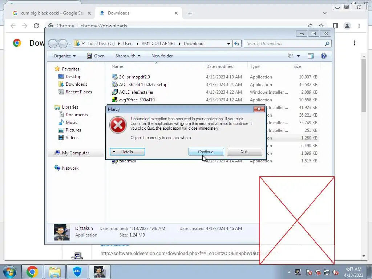Screen dimensions: 372x279
Task: Click Continue in the Marcy error dialog
Action: (x=206, y=152)
